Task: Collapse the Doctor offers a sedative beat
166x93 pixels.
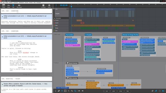Action: pos(2,85)
